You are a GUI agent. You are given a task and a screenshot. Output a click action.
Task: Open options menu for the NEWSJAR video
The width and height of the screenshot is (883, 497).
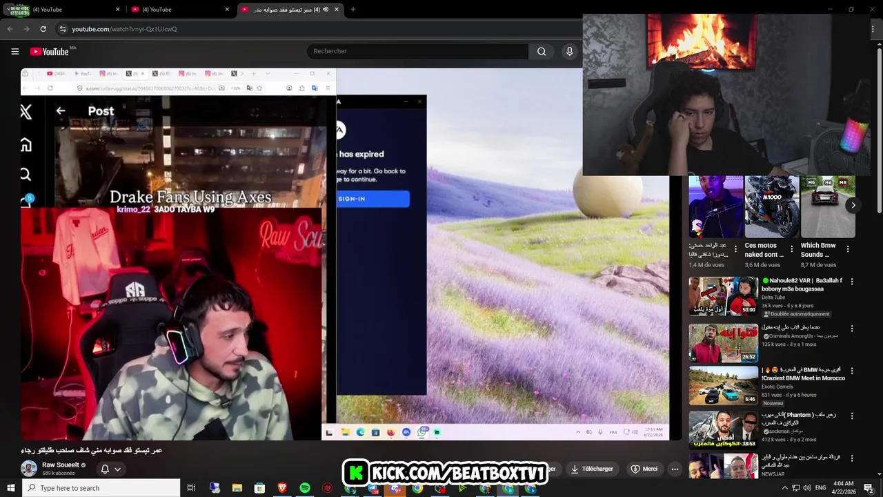click(852, 458)
